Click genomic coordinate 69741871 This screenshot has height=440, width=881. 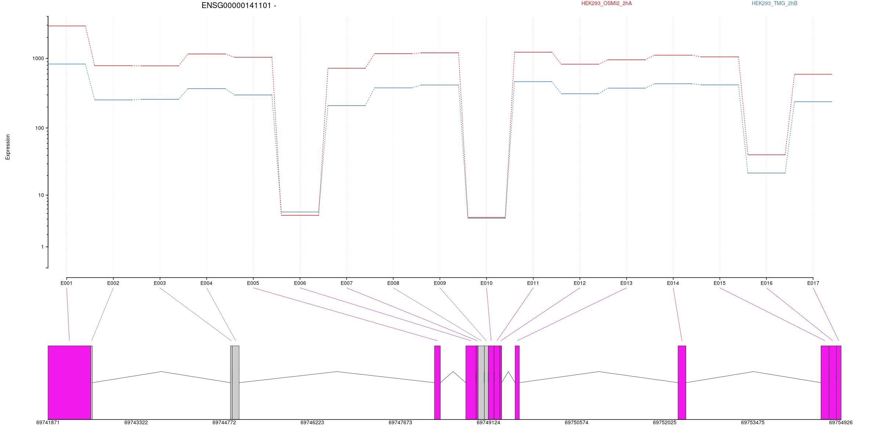point(48,422)
